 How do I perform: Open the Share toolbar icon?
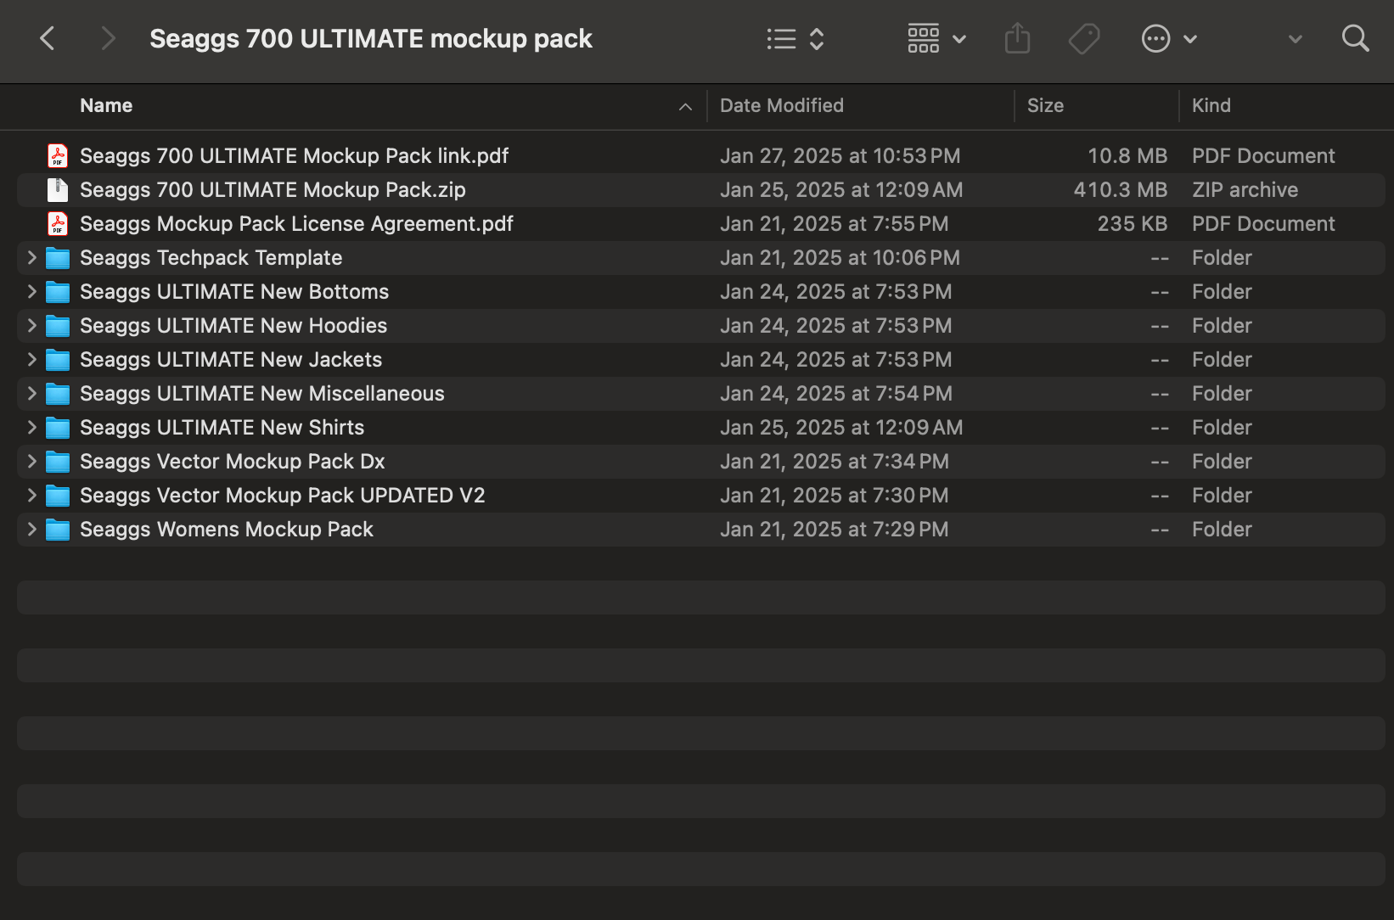[x=1017, y=38]
